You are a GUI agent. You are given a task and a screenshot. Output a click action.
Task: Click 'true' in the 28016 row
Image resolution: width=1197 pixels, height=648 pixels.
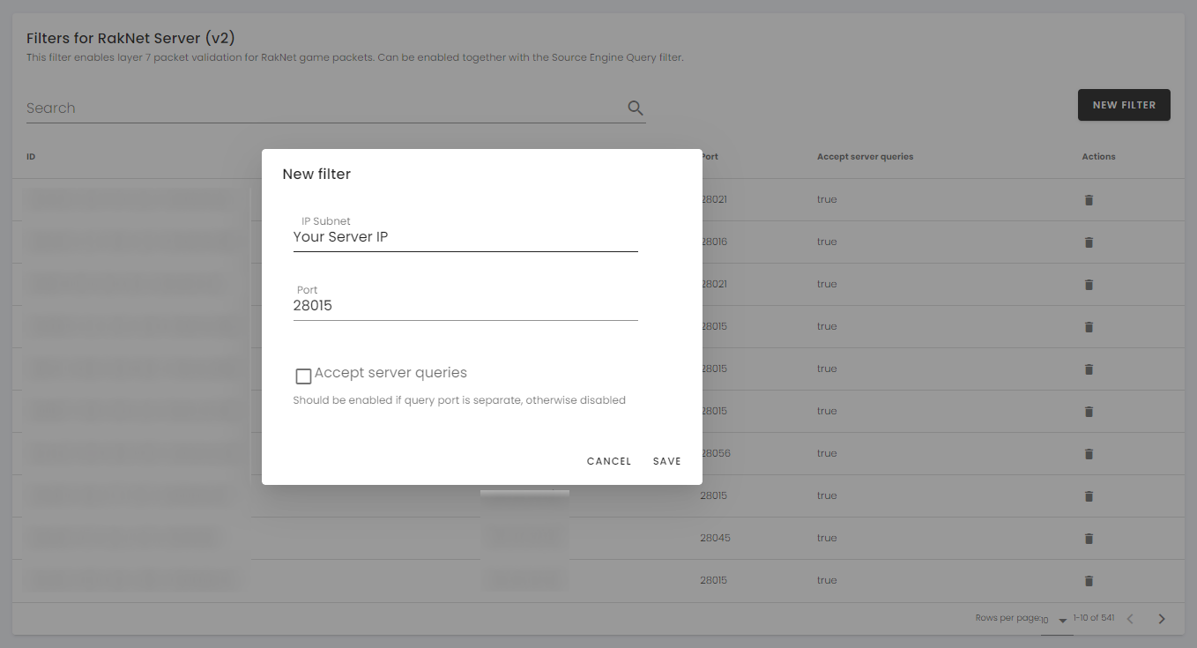click(x=827, y=242)
